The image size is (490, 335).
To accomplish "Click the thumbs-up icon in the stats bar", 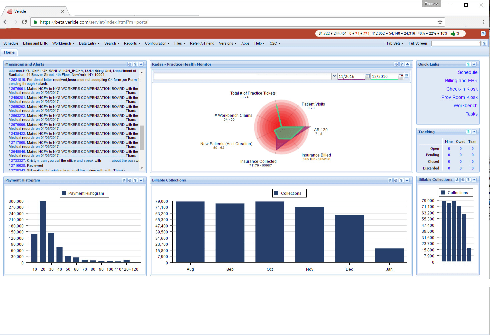I will click(x=453, y=33).
